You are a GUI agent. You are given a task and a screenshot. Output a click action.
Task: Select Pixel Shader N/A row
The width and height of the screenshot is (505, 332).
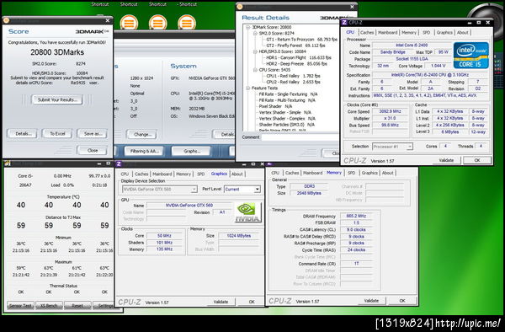(x=275, y=106)
